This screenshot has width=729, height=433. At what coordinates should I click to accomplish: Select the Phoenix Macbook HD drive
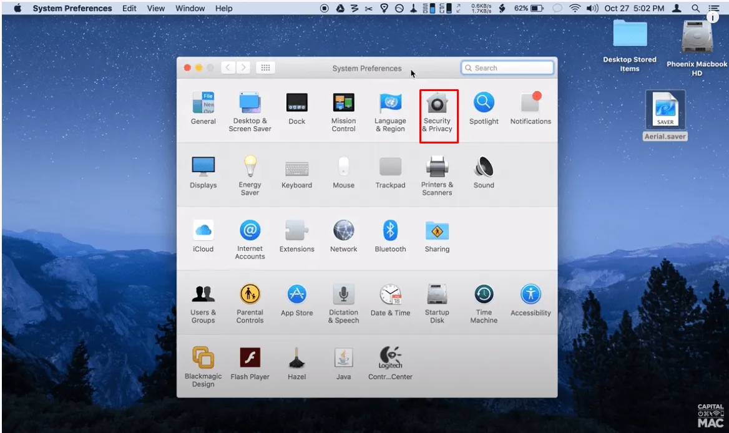pos(697,48)
